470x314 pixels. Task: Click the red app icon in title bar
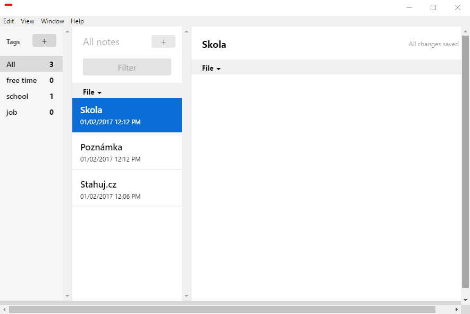[9, 5]
